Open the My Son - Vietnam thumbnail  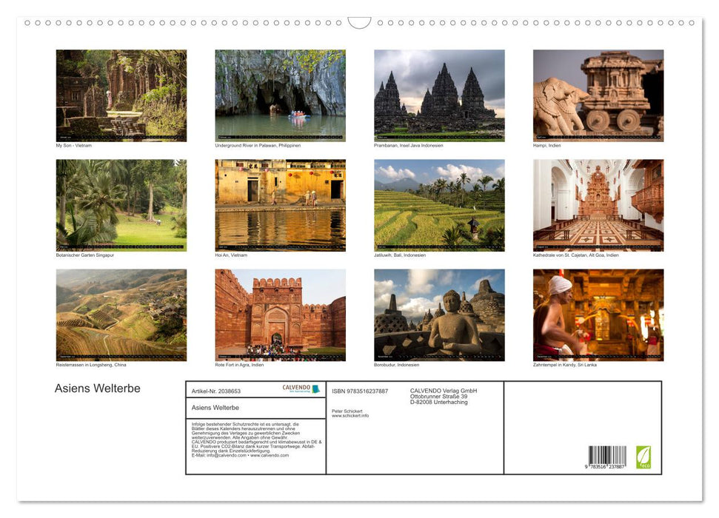pos(121,95)
